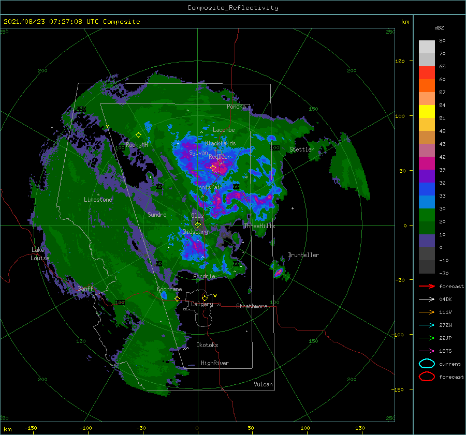Click the 150 tick on the right axis
The width and height of the screenshot is (466, 435).
click(x=400, y=61)
